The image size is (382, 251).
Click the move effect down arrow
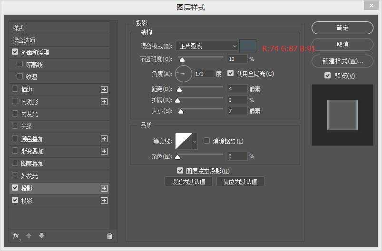(41, 236)
